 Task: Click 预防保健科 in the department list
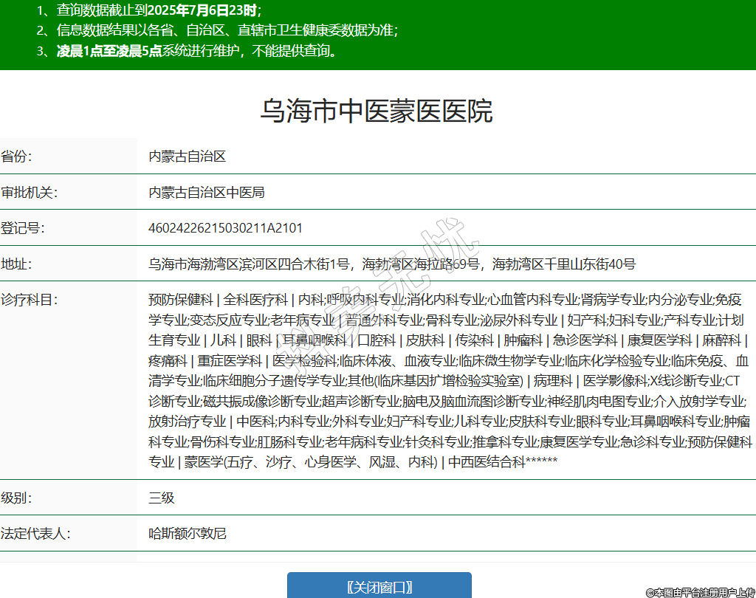tap(180, 300)
